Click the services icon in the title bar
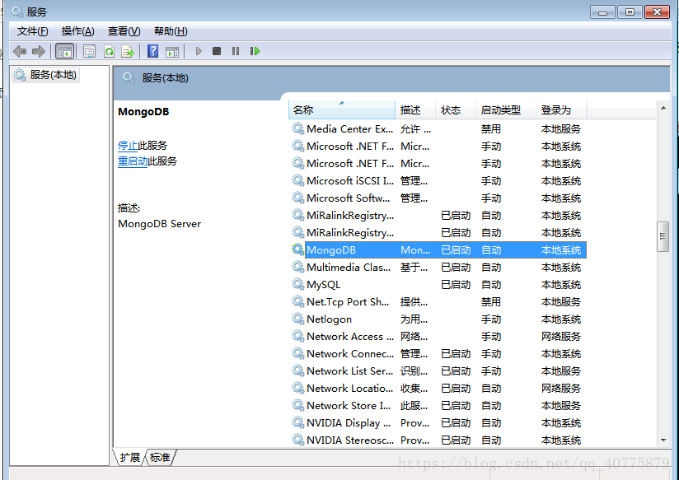The width and height of the screenshot is (679, 480). point(17,12)
